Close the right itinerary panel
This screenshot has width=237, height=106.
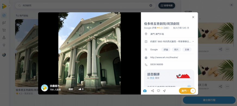(x=232, y=5)
